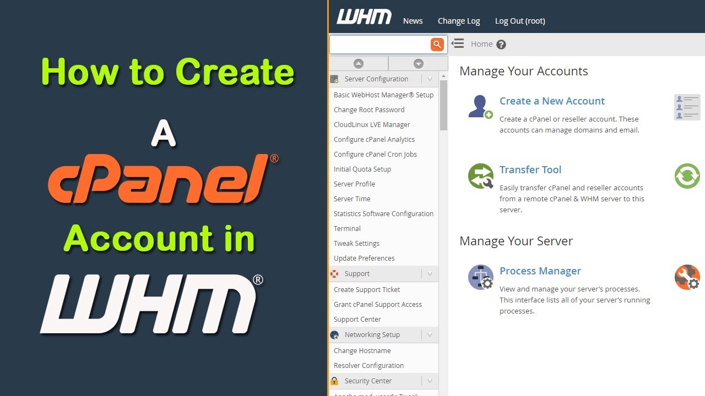705x396 pixels.
Task: Open Tweak Settings
Action: (x=356, y=244)
